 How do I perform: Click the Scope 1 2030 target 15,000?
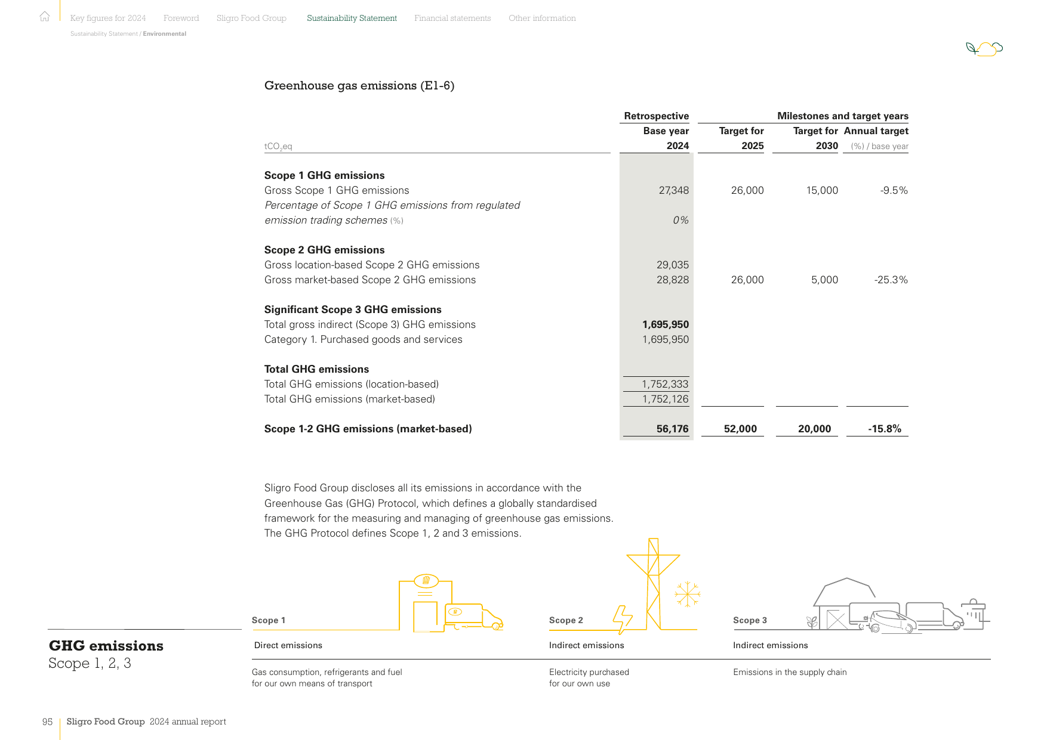click(822, 190)
